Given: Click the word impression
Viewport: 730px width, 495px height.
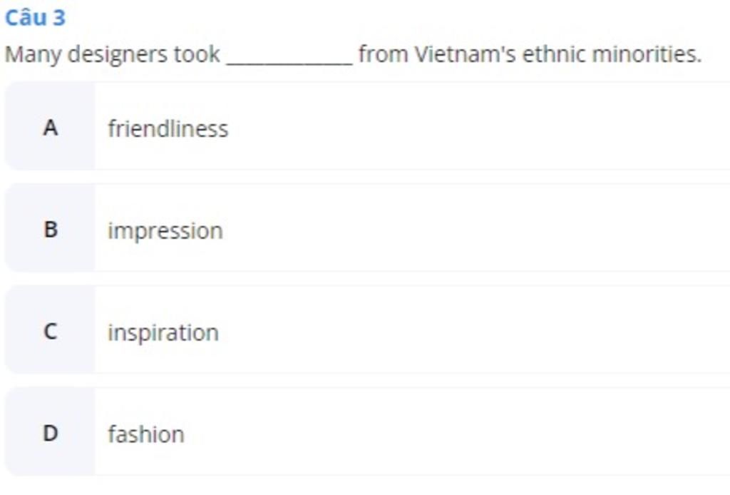Looking at the screenshot, I should [x=165, y=231].
